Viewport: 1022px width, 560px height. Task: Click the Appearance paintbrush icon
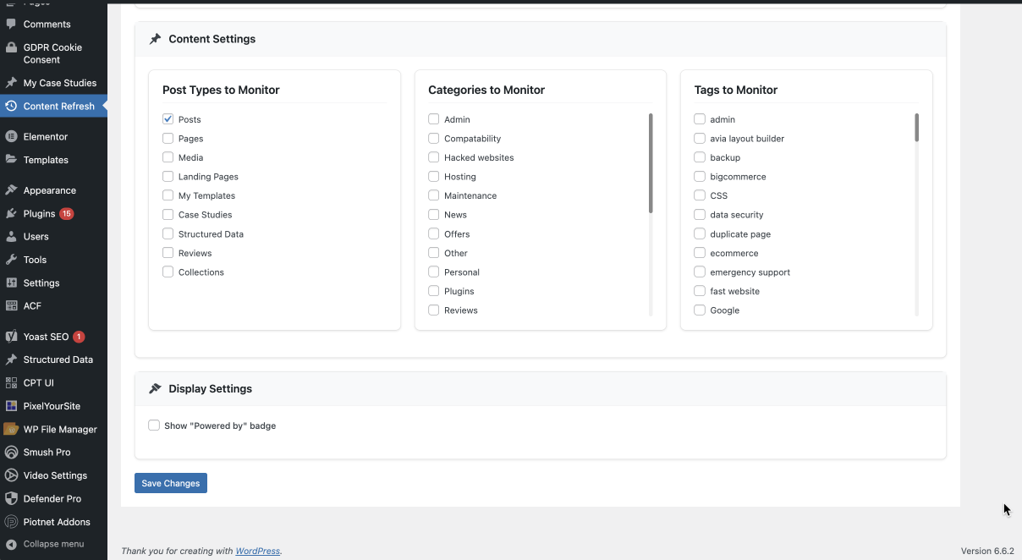pos(11,190)
